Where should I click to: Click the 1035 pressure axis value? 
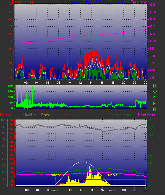click(153, 5)
